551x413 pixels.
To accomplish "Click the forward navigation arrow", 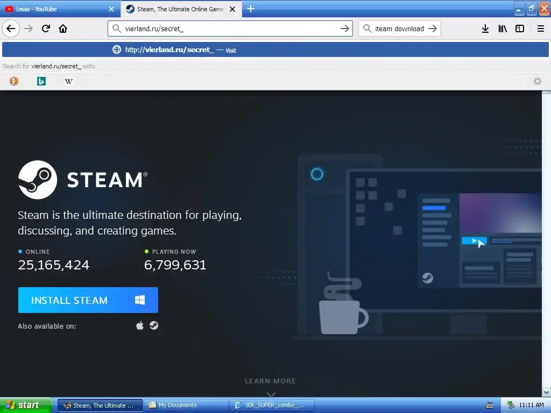I will click(29, 29).
